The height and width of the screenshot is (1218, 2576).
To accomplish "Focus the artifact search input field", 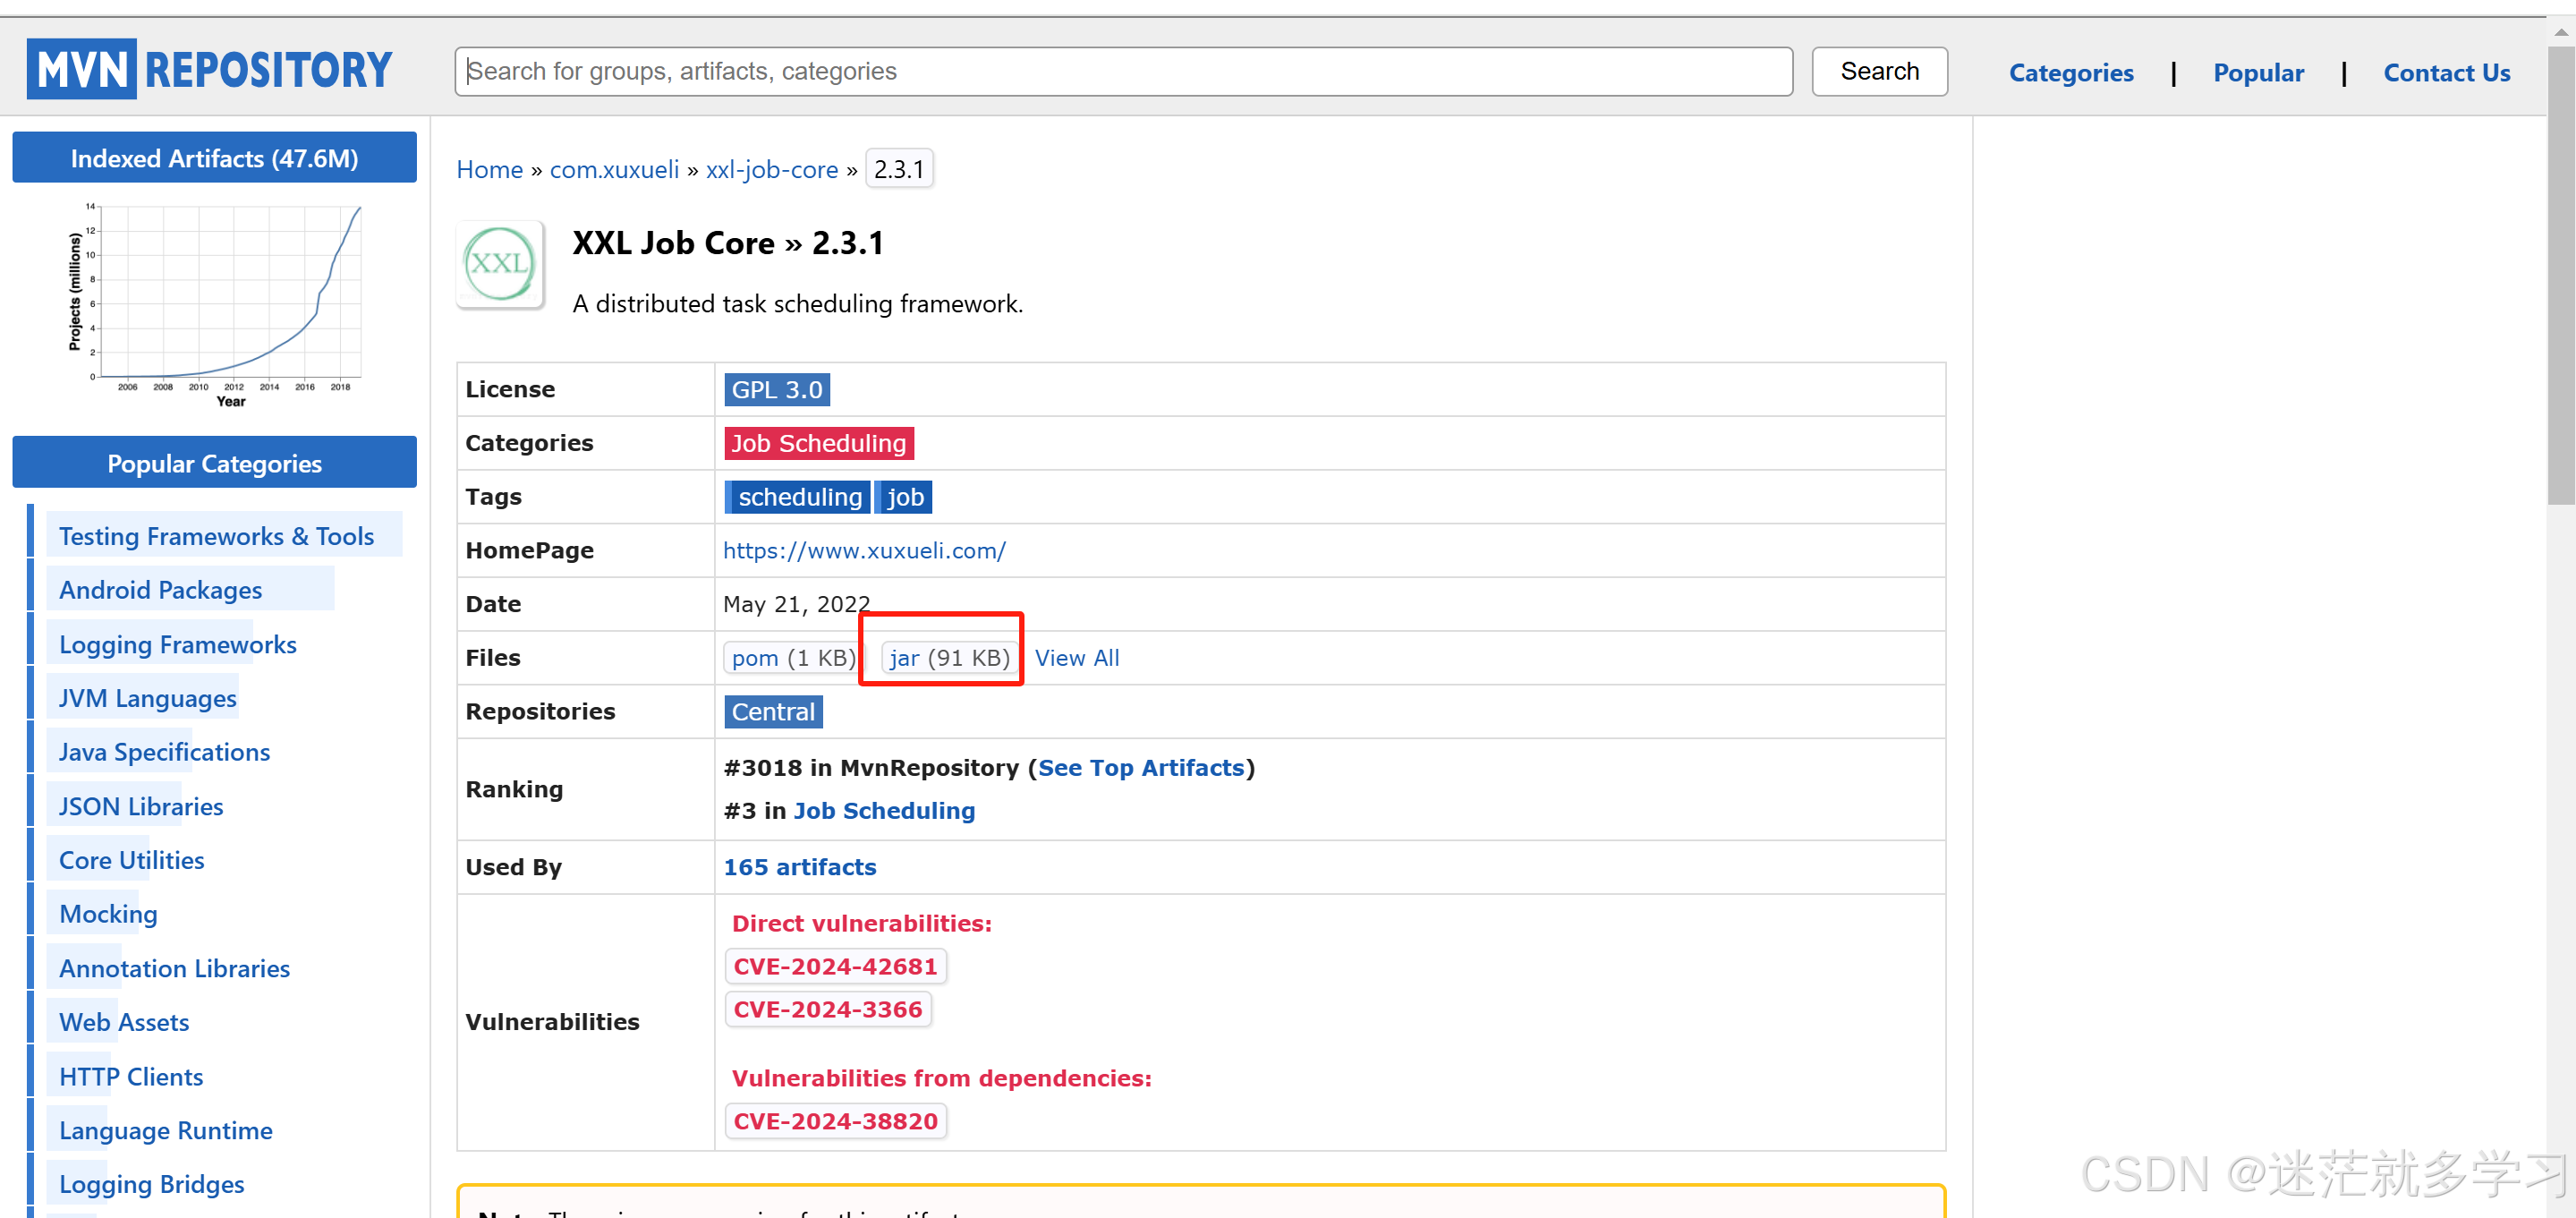I will point(1122,72).
